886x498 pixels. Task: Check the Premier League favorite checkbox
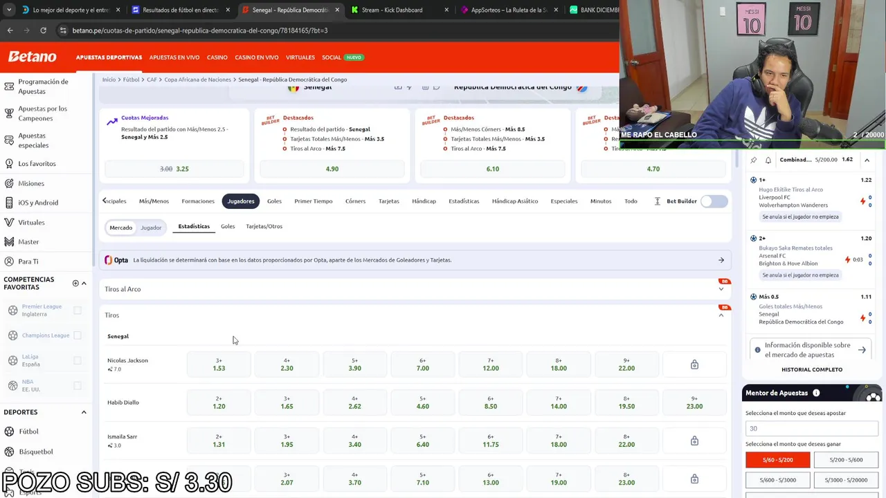coord(78,311)
